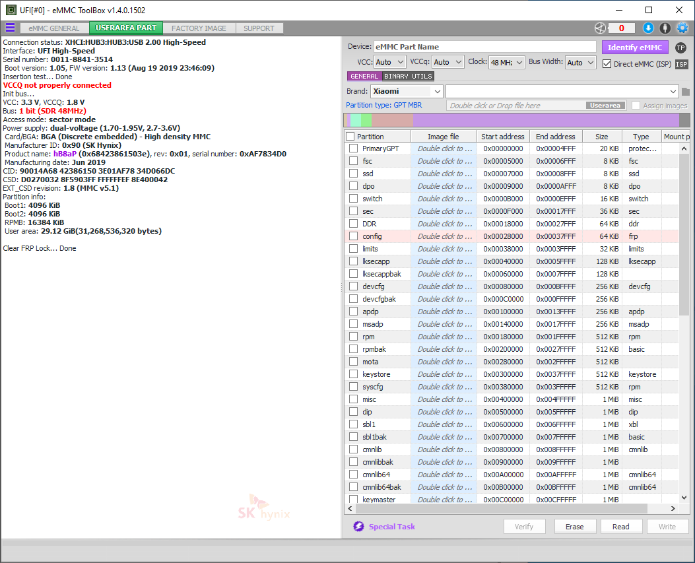Check the PrimaryGPT partition checkbox
The height and width of the screenshot is (563, 695).
coord(353,149)
